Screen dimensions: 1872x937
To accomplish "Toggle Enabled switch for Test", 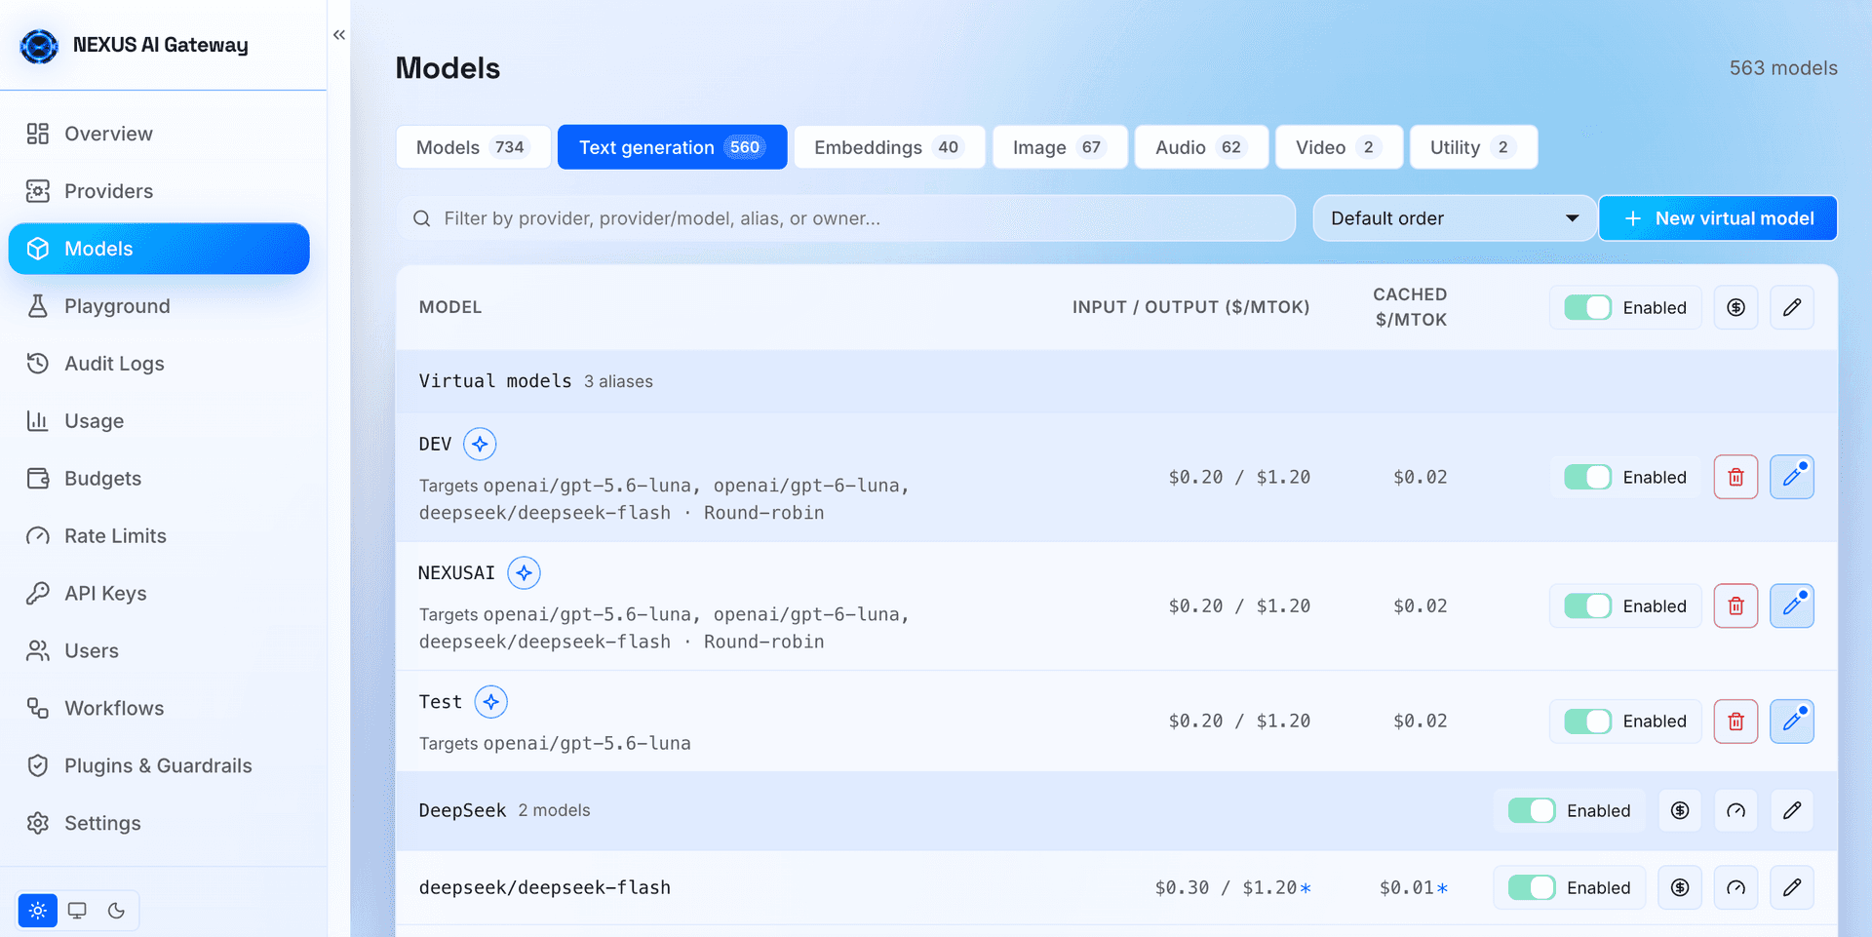I will tap(1587, 721).
